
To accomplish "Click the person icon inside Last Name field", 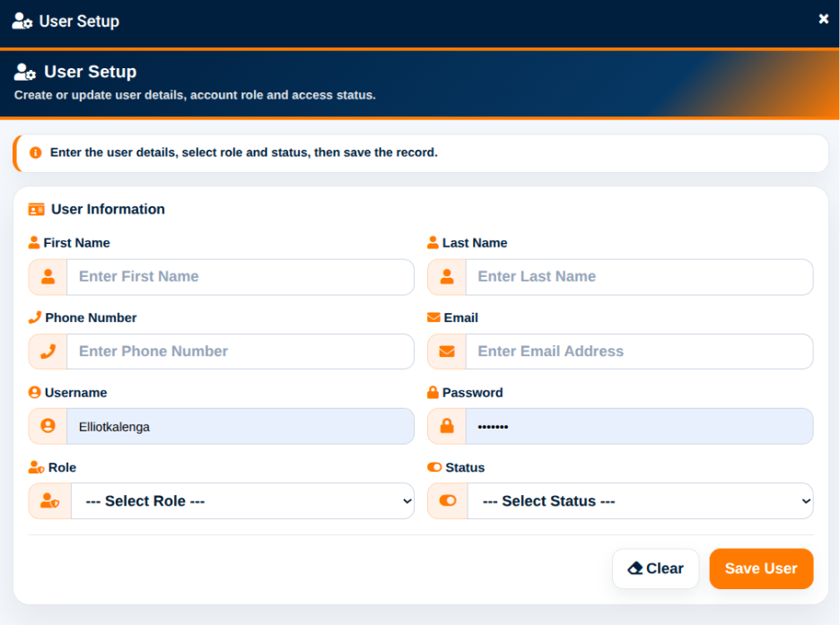I will pyautogui.click(x=447, y=277).
